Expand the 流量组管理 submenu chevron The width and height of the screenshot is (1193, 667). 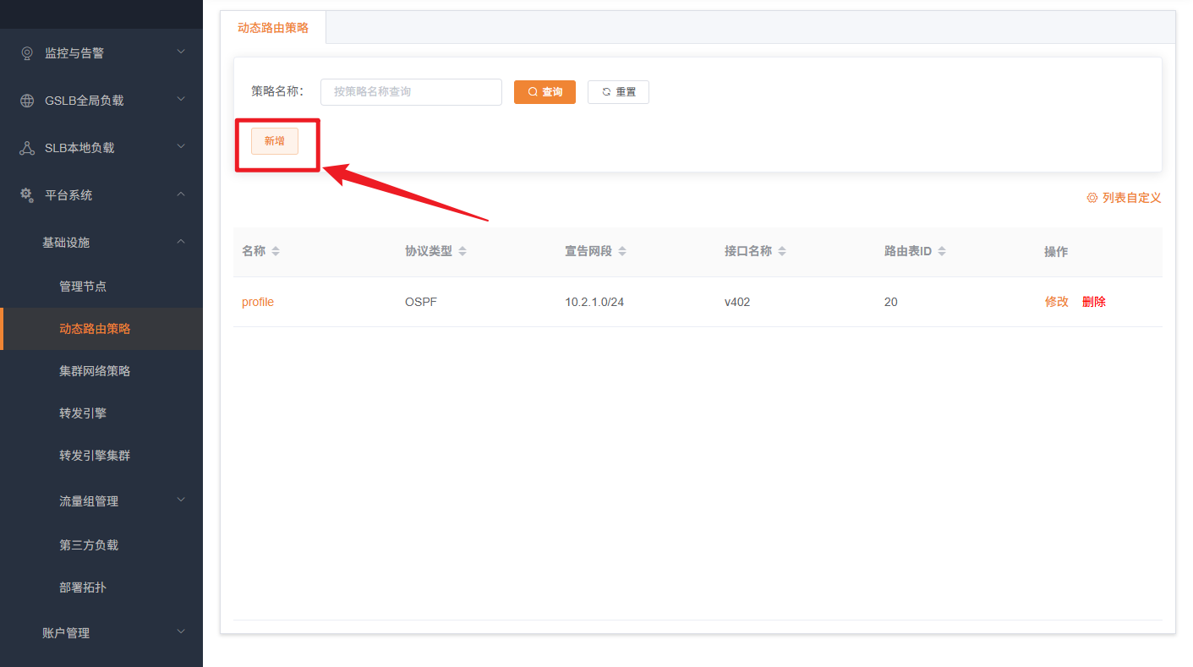click(x=181, y=500)
